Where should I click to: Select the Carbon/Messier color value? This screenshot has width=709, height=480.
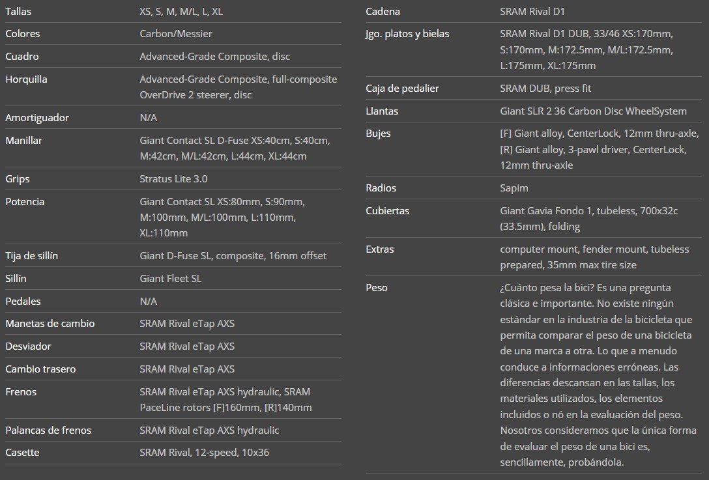tap(176, 34)
